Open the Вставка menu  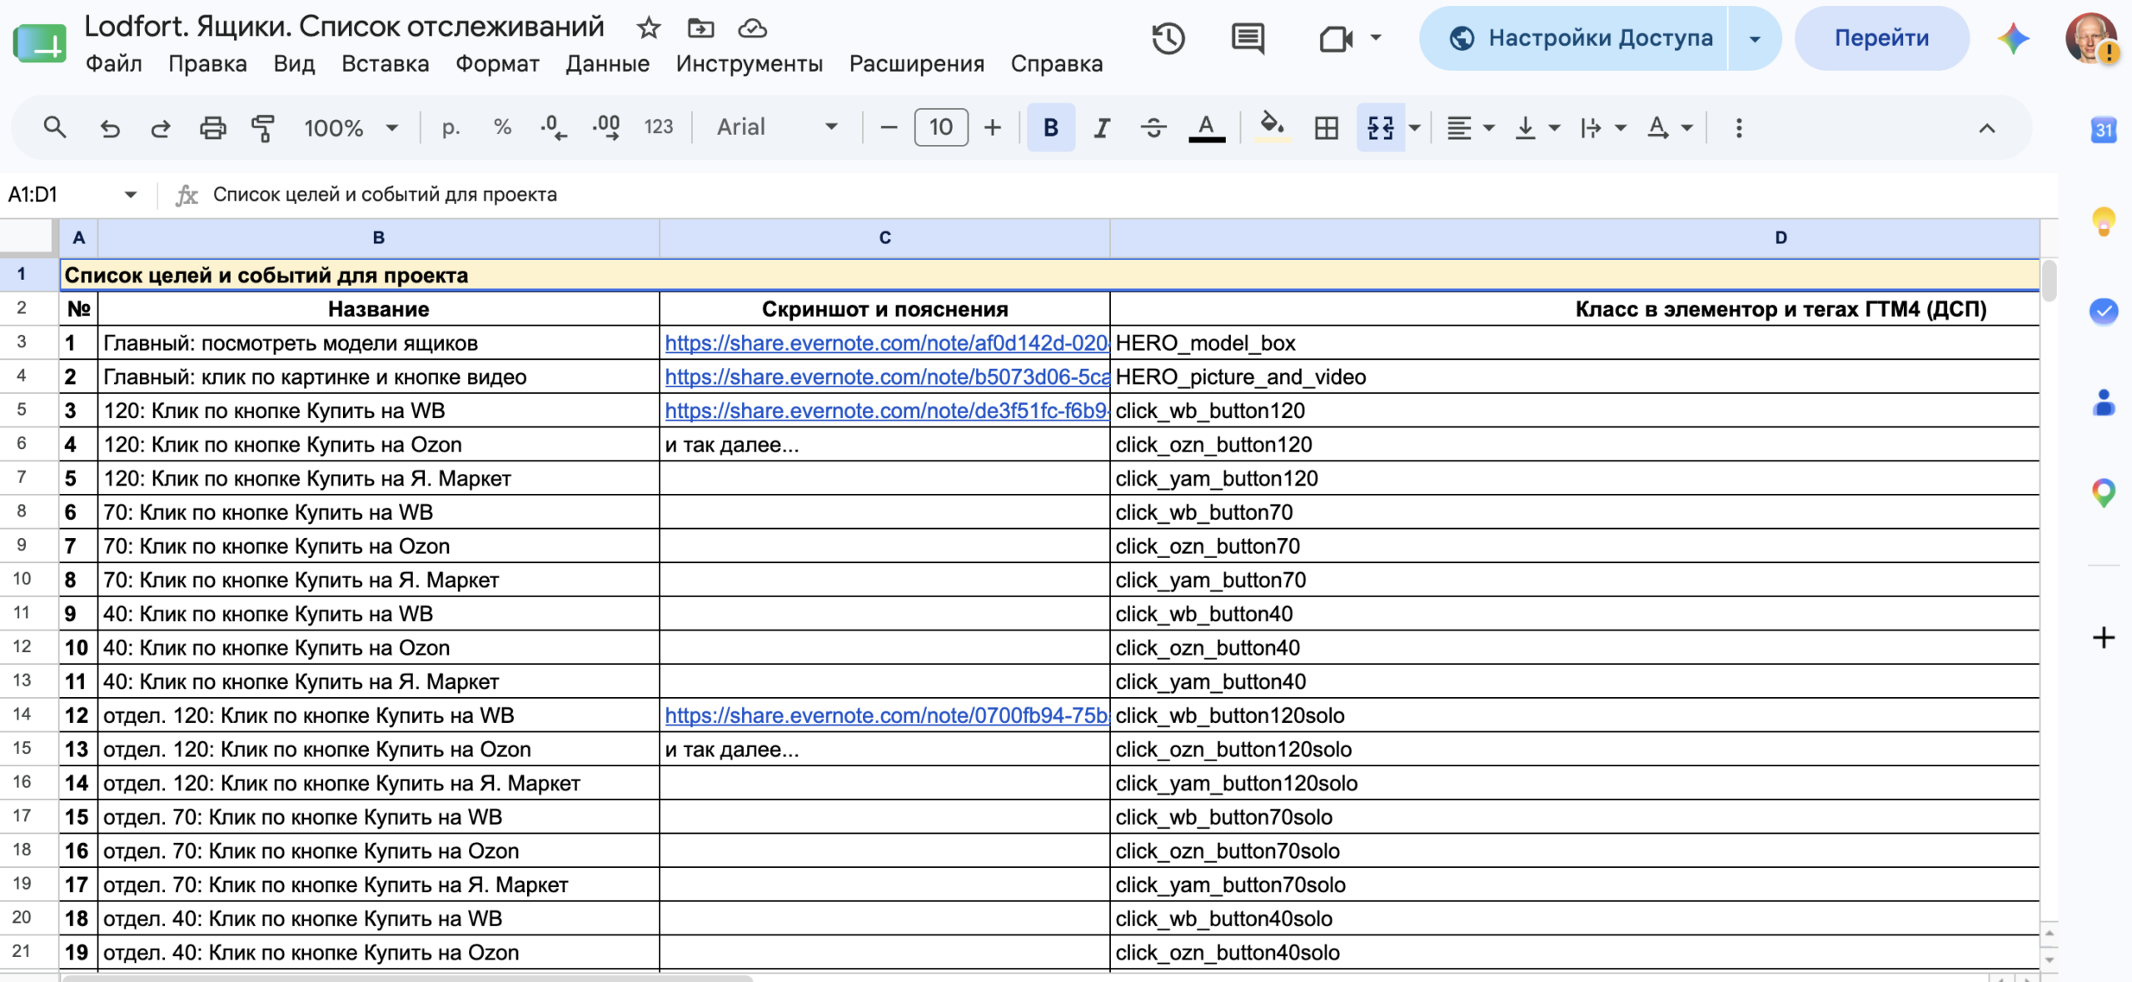(385, 64)
